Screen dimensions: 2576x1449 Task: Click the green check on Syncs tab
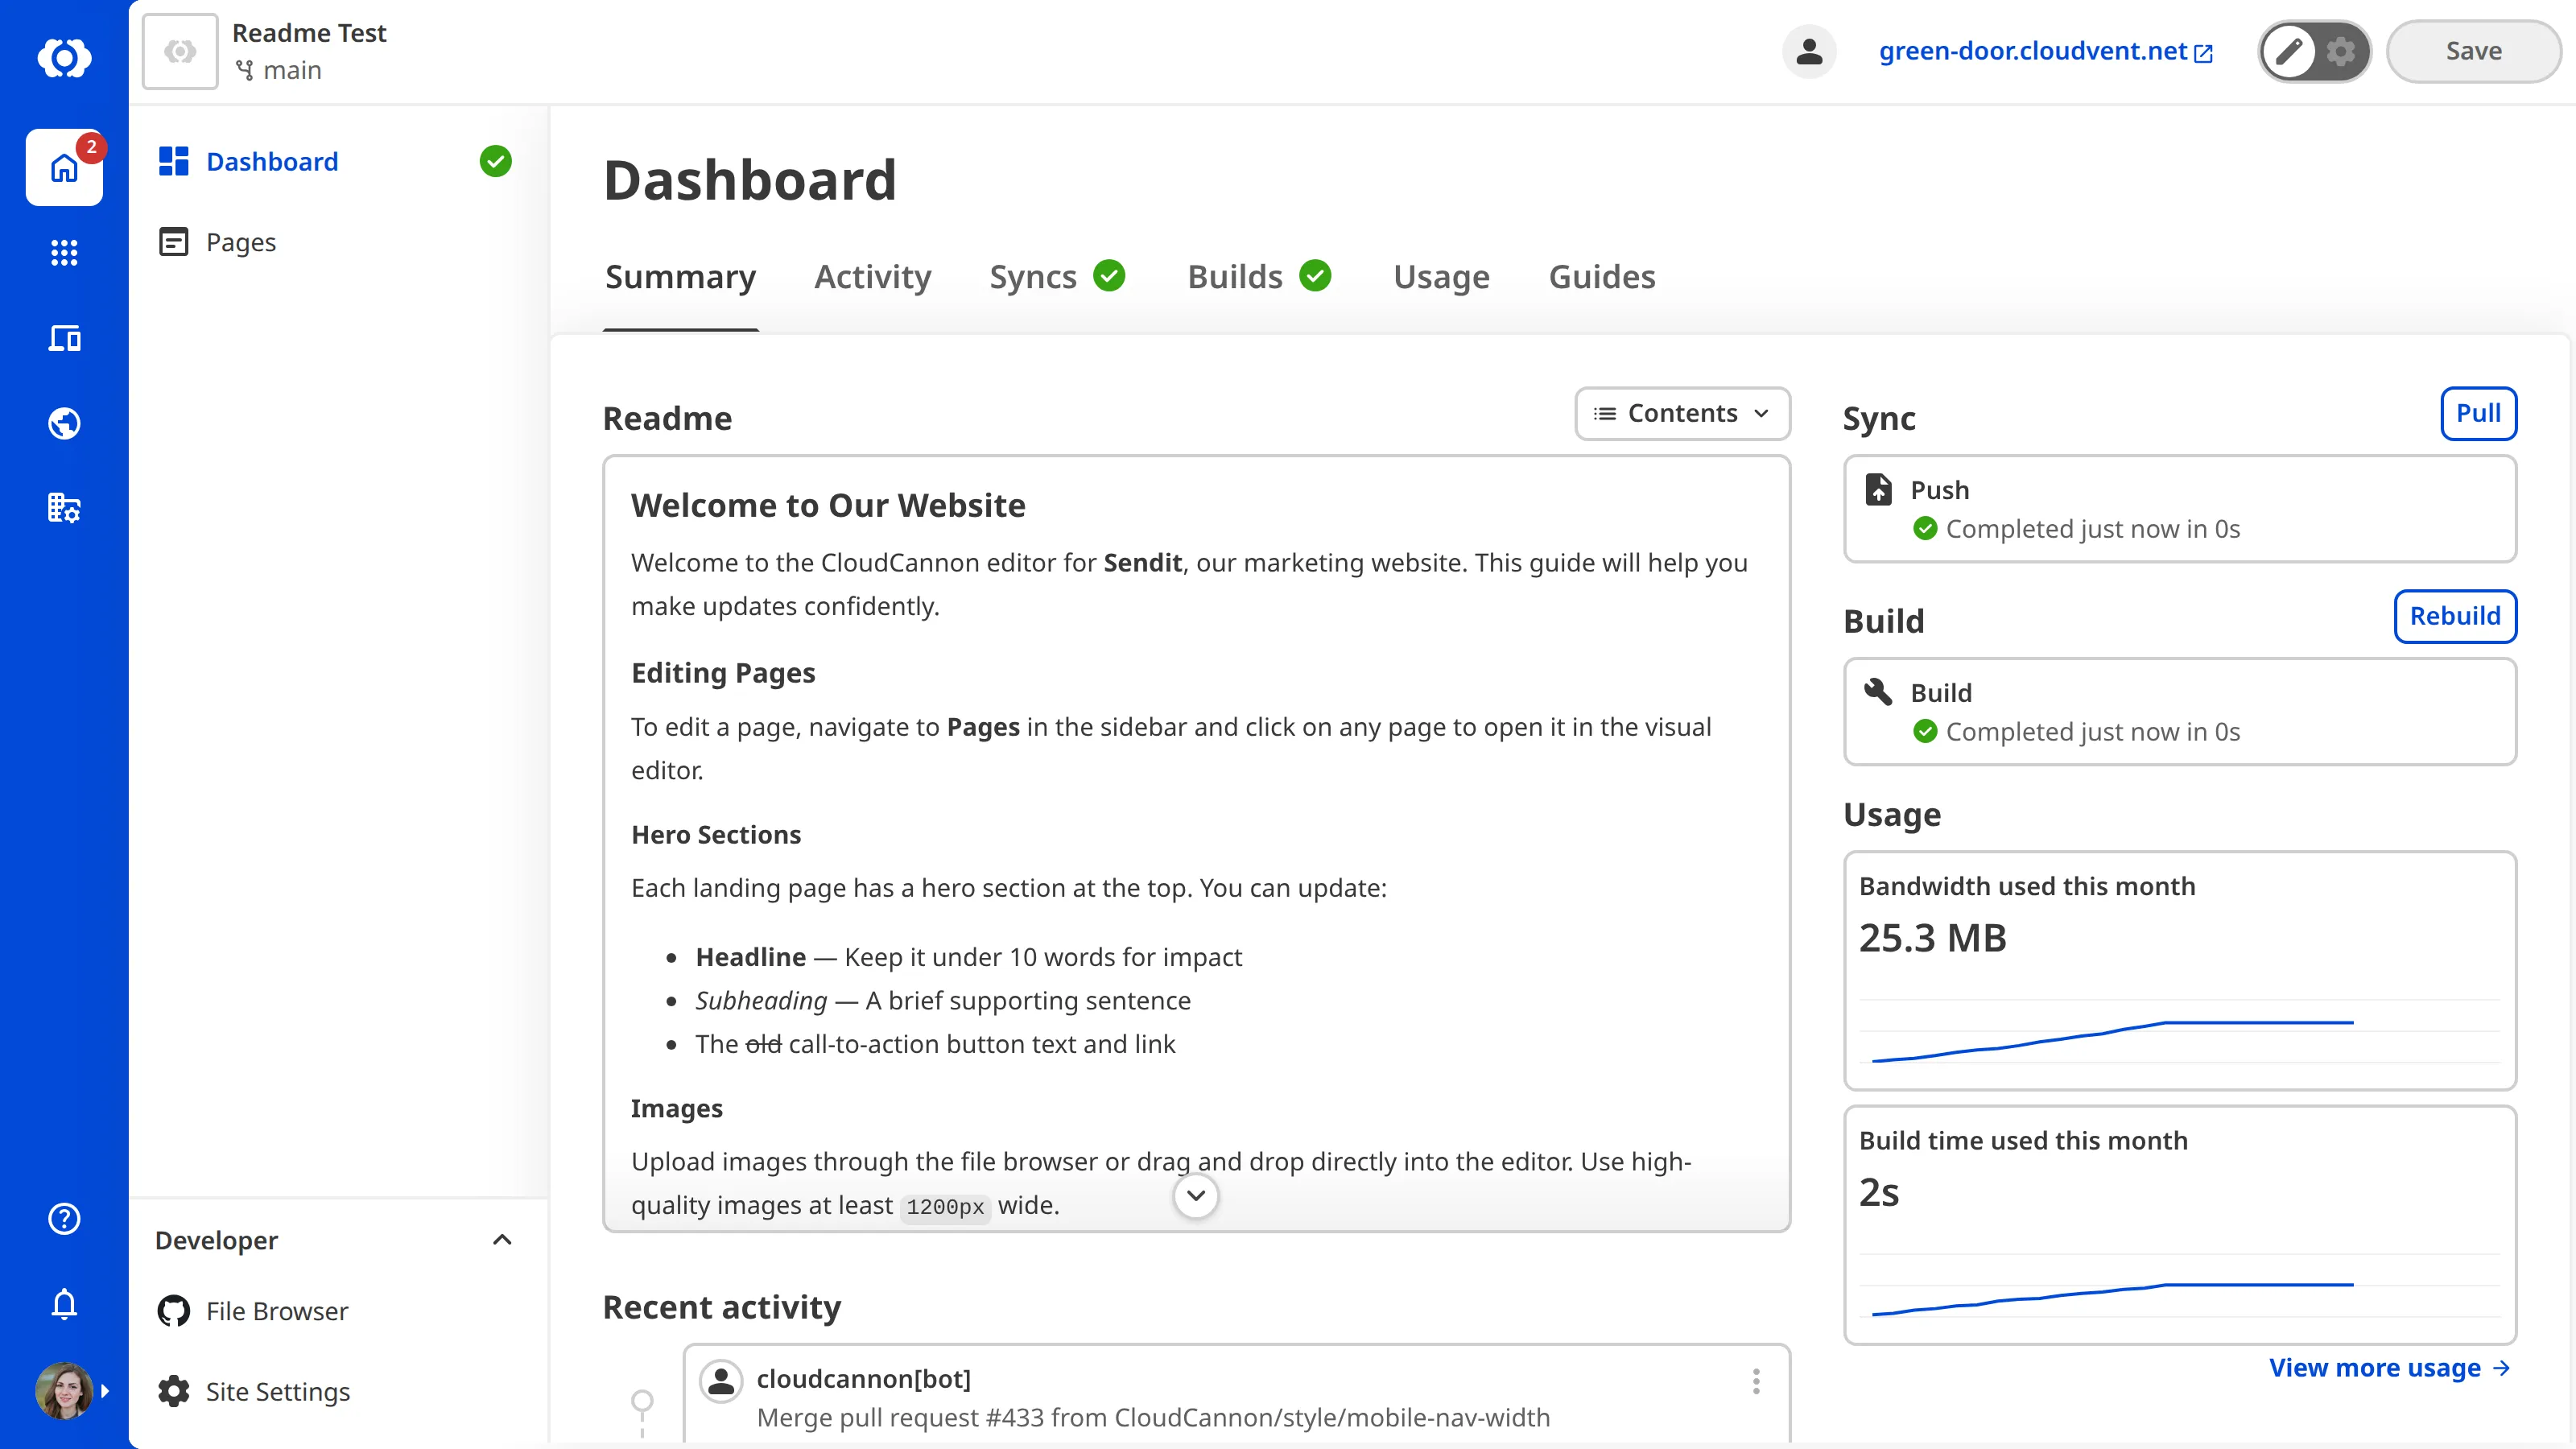pos(1109,275)
